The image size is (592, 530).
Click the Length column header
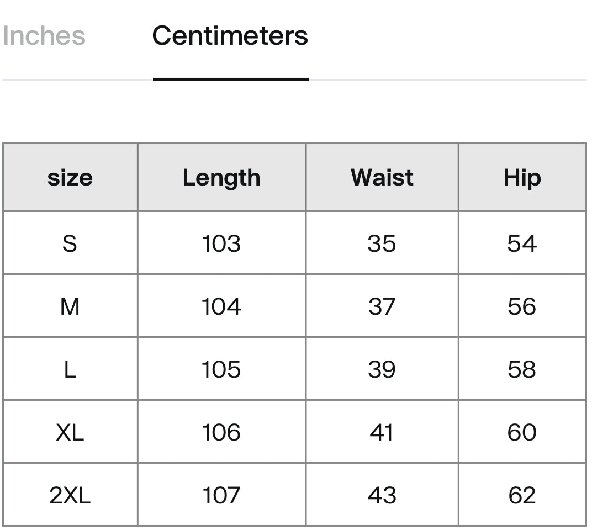[221, 178]
